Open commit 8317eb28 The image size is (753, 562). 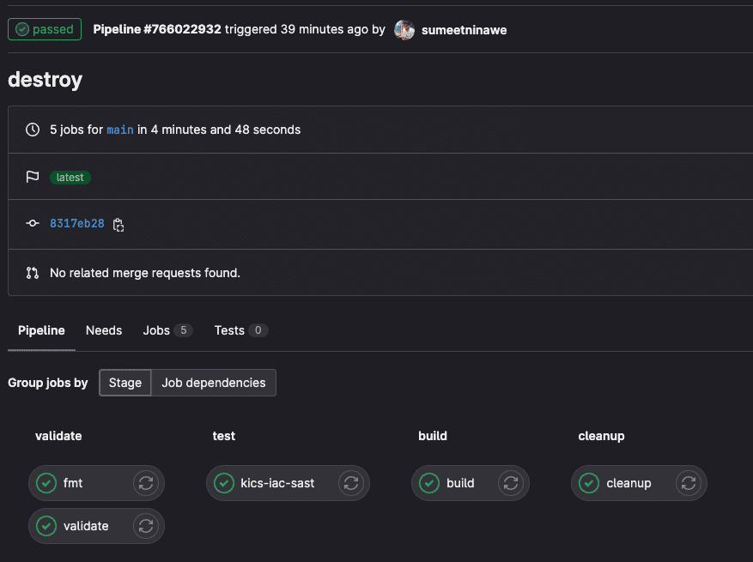(x=76, y=223)
